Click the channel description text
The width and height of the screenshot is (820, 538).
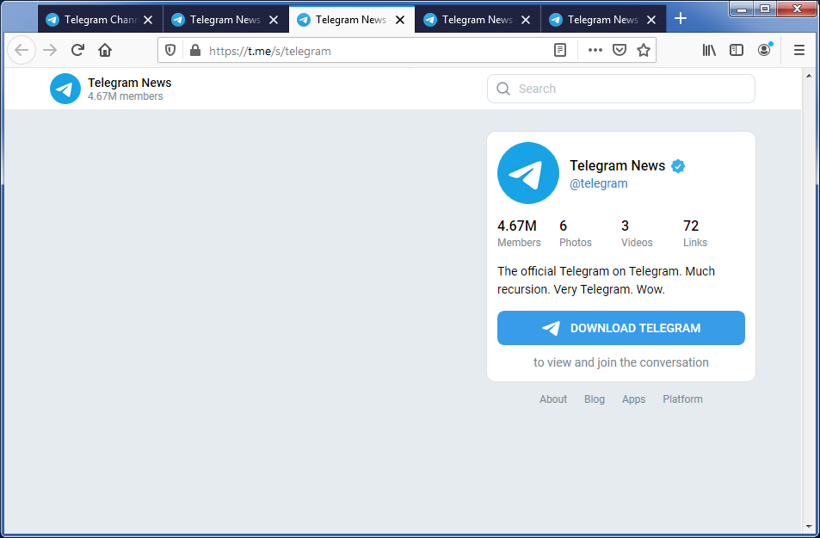coord(606,280)
